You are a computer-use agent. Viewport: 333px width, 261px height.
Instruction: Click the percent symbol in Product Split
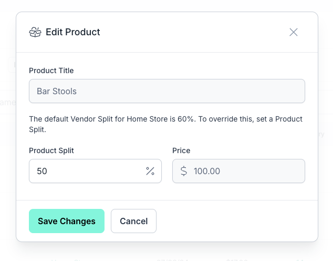point(150,171)
